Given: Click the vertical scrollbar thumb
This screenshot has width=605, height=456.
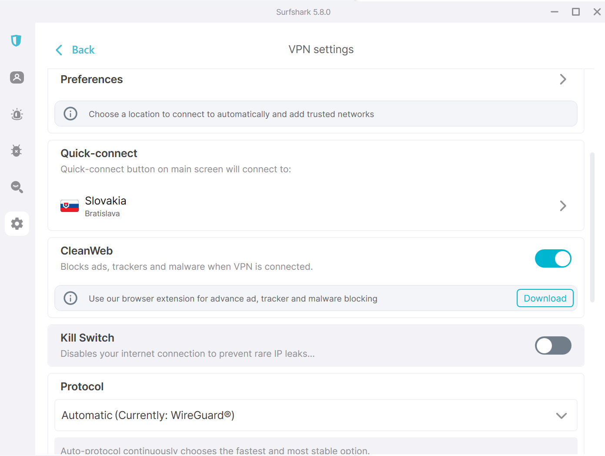Looking at the screenshot, I should (x=592, y=226).
